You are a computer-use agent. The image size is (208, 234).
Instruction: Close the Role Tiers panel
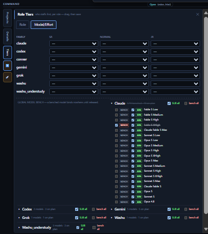(198, 14)
